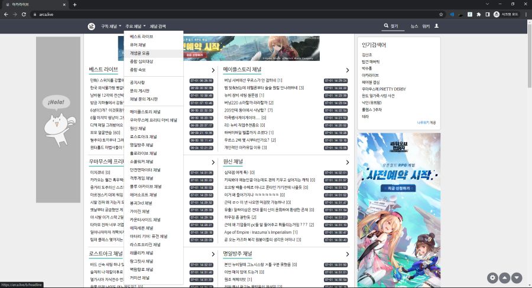Click the 찾기 search magnifier
532x288 pixels.
pos(387,26)
